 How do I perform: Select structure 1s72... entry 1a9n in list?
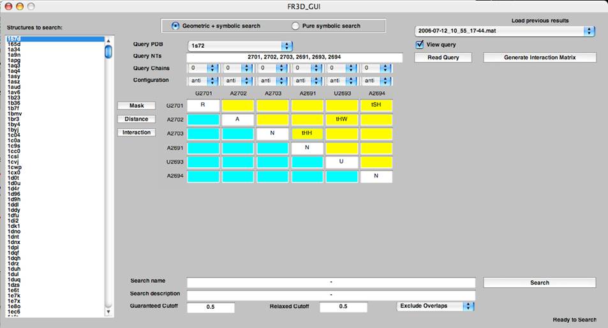pyautogui.click(x=13, y=55)
